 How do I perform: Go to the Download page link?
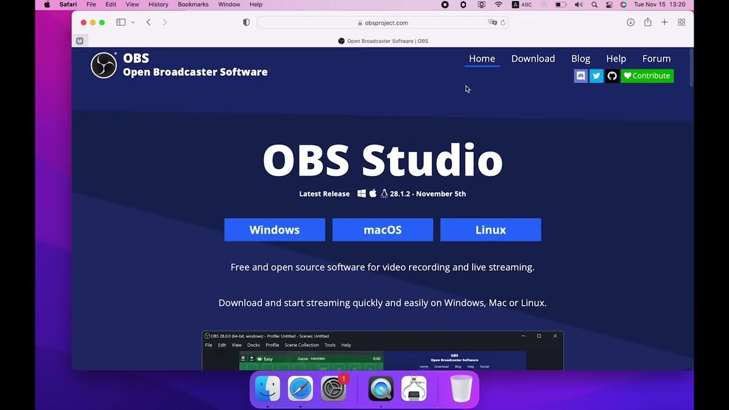(x=533, y=59)
